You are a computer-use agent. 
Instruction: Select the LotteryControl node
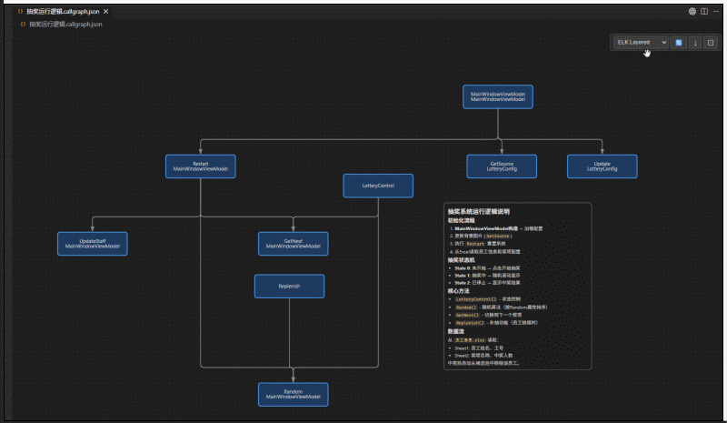[378, 186]
